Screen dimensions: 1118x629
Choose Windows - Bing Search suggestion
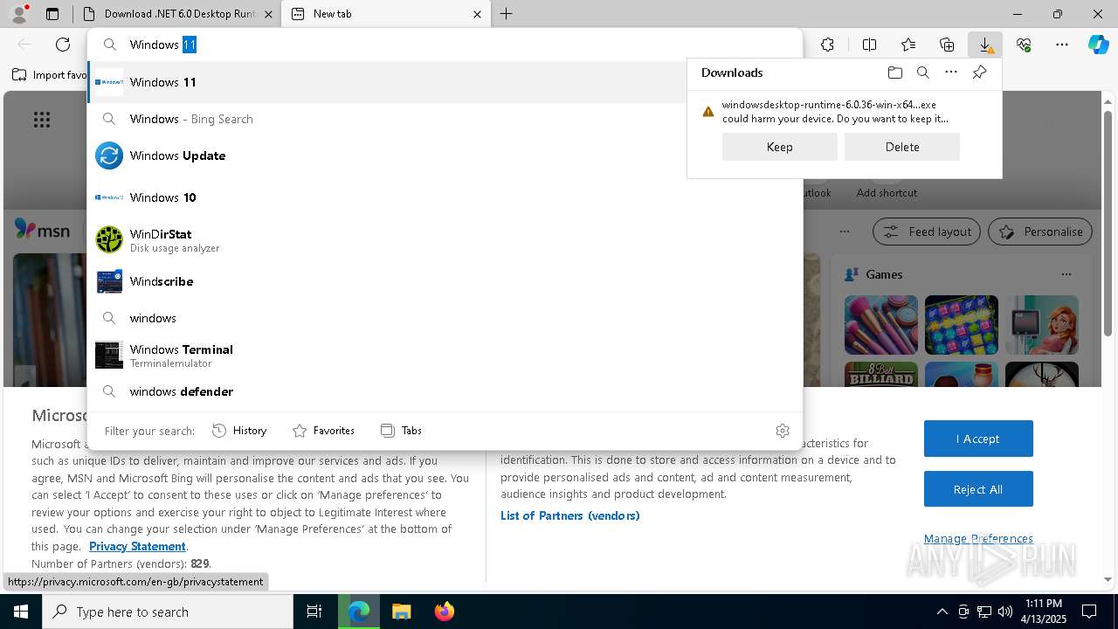445,119
